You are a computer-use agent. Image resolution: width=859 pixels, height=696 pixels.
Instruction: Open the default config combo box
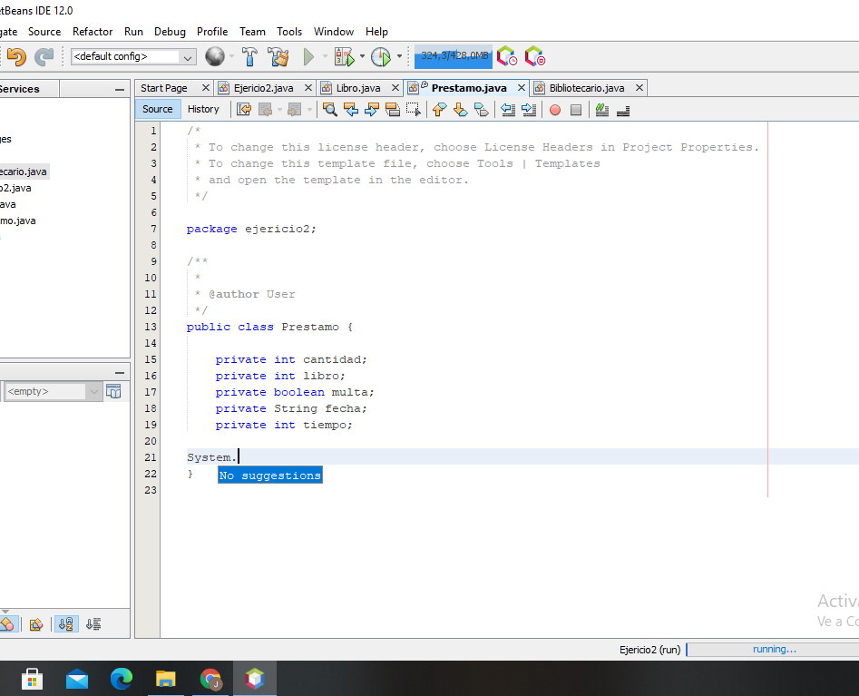tap(133, 56)
